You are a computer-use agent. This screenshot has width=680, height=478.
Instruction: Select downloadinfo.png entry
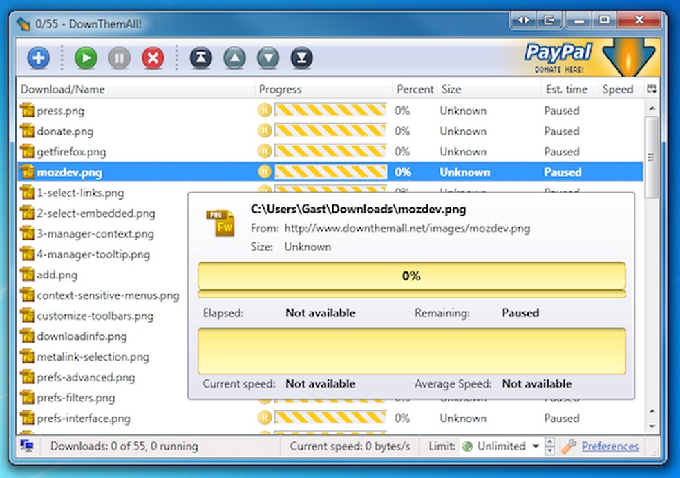click(x=82, y=336)
